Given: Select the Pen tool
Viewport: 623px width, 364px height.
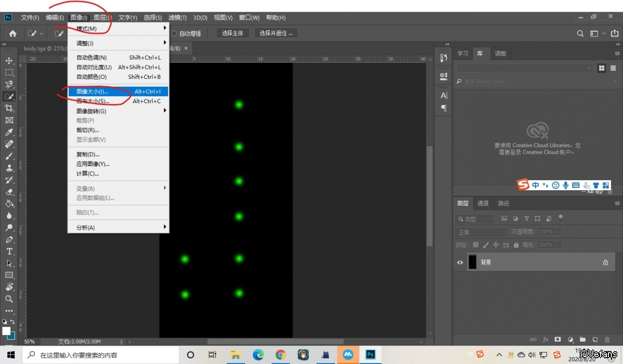Looking at the screenshot, I should tap(9, 239).
